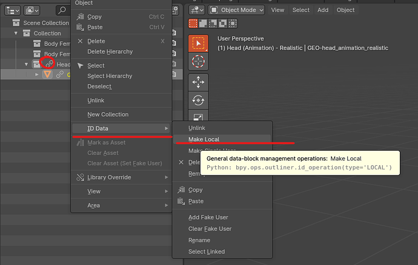Open the outliner editor type dropdown

click(x=13, y=10)
